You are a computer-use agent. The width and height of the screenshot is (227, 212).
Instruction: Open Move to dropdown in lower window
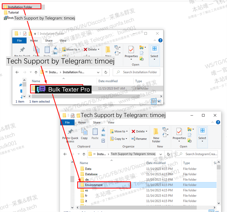tap(119, 131)
